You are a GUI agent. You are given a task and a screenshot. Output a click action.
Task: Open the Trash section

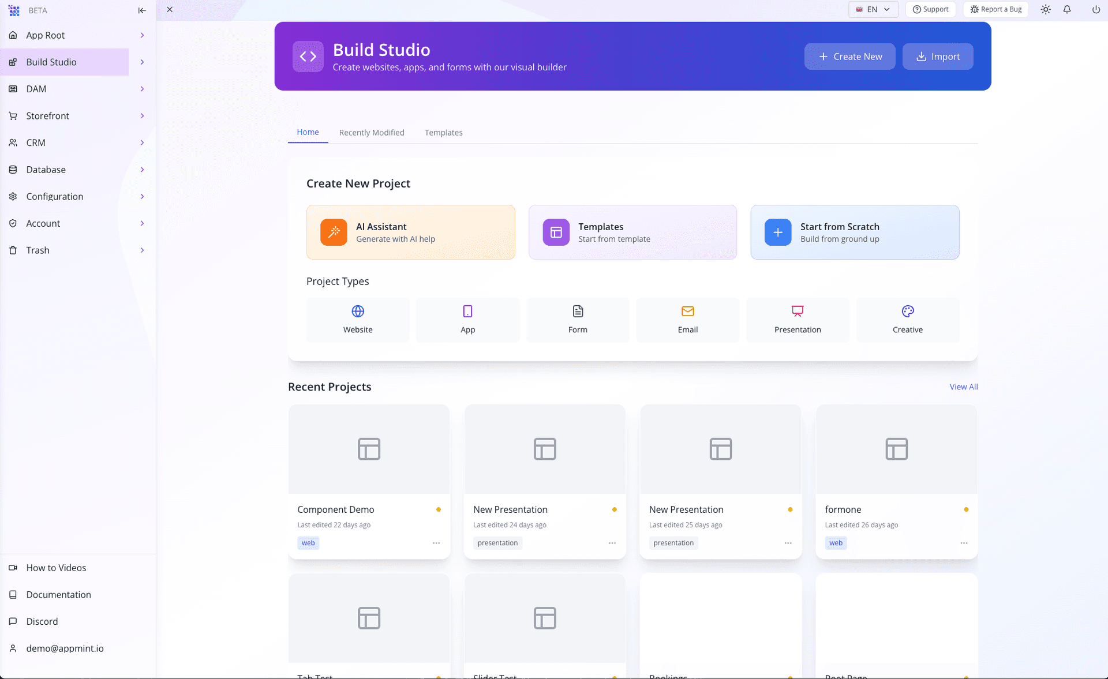click(x=39, y=250)
